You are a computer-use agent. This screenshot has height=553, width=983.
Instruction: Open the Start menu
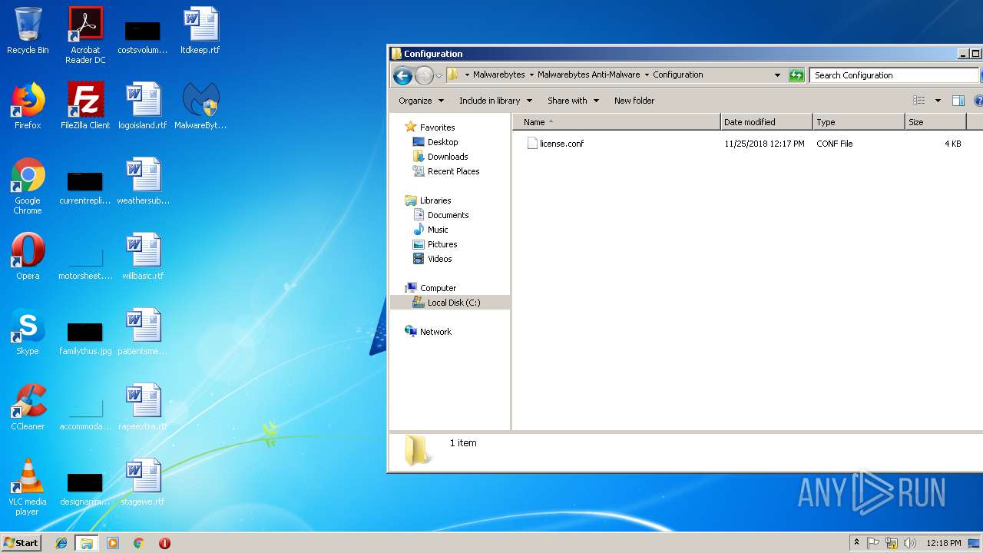click(x=21, y=543)
